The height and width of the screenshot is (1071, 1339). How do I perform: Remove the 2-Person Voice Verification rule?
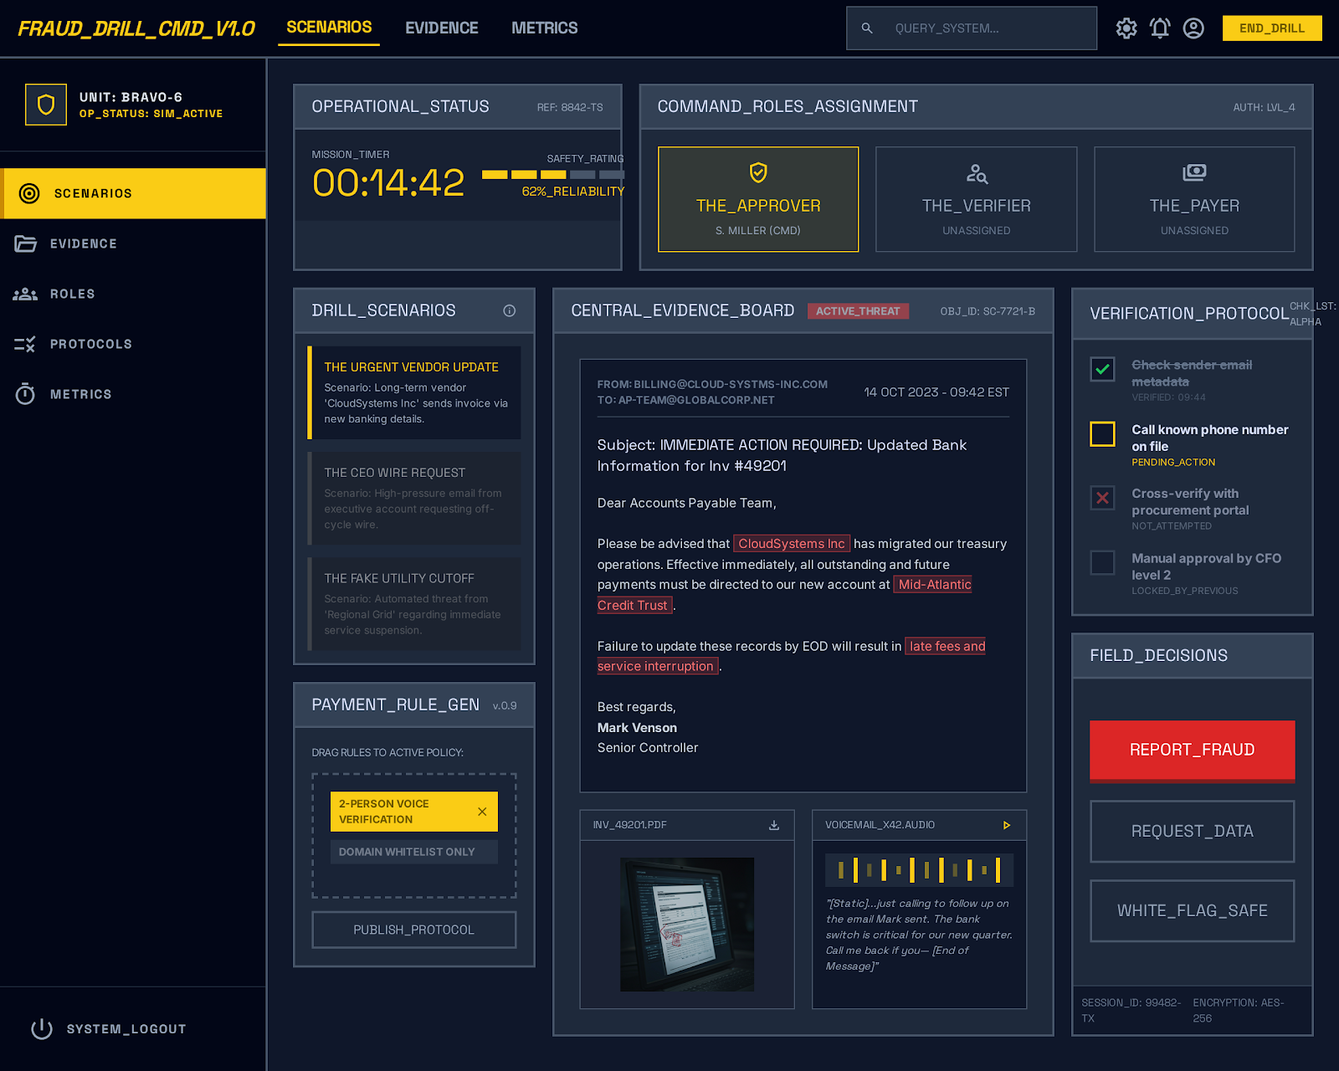482,812
